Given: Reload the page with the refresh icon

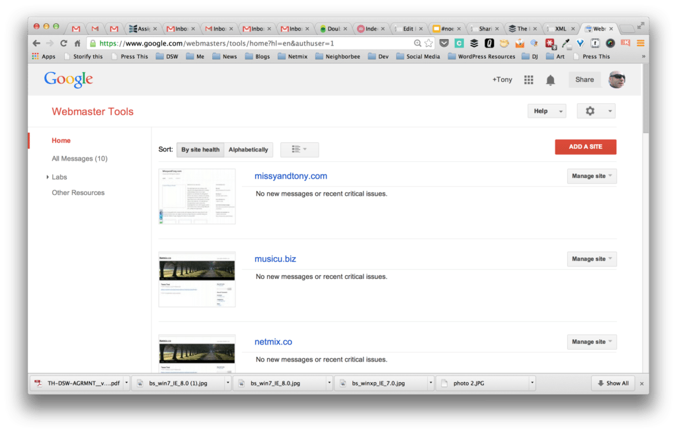Looking at the screenshot, I should point(63,44).
